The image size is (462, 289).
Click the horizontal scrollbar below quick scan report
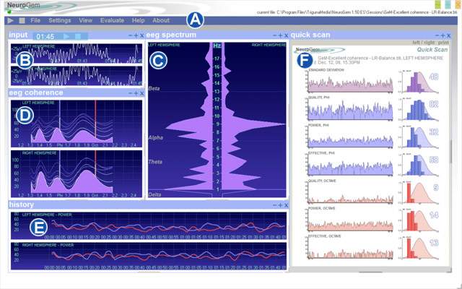(x=370, y=272)
